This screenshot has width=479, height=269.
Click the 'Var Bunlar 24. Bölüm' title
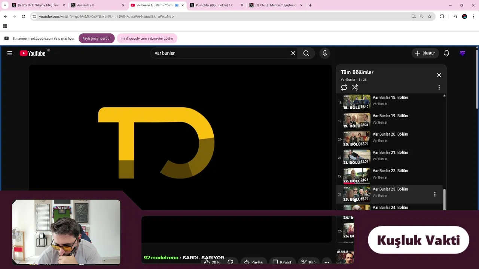pos(390,208)
